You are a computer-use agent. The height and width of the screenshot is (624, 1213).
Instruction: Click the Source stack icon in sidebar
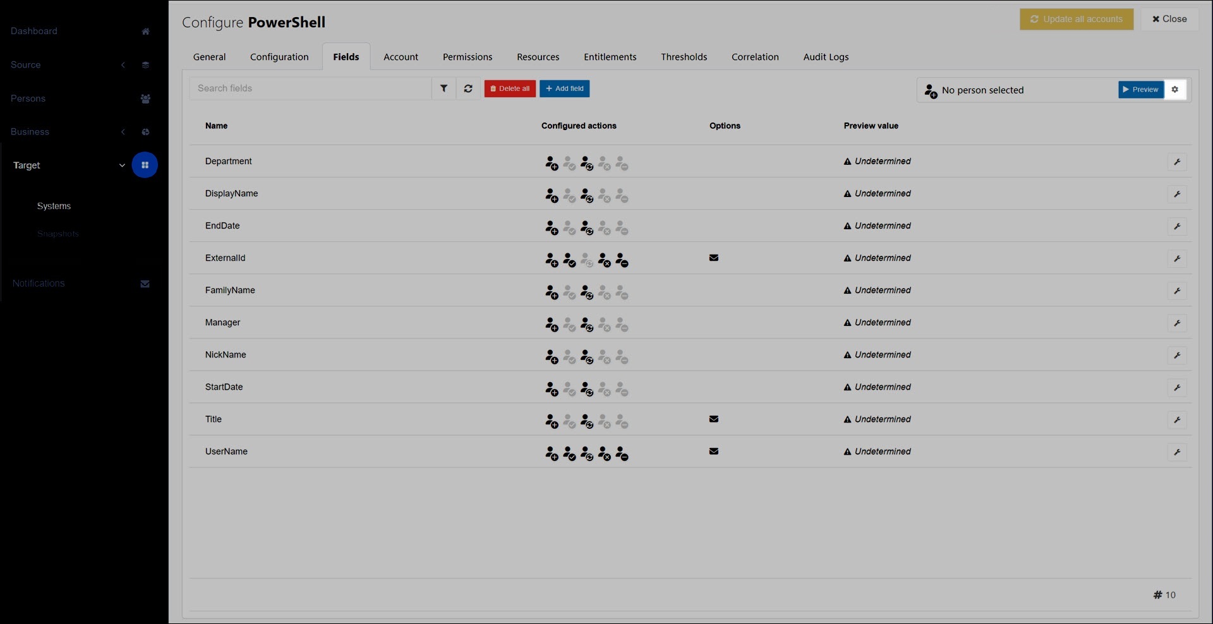pyautogui.click(x=145, y=65)
